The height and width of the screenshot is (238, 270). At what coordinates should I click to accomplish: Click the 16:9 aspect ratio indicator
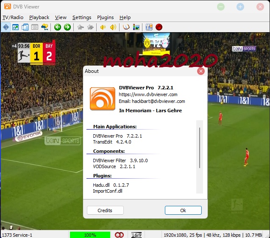[136, 235]
